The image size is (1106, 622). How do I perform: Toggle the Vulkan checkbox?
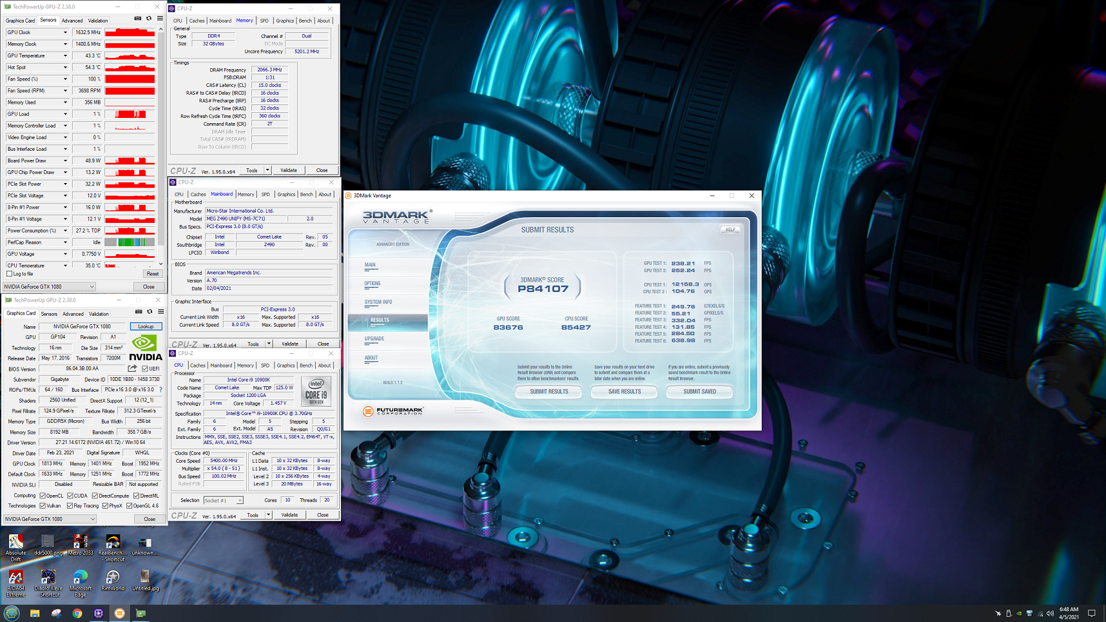coord(43,506)
